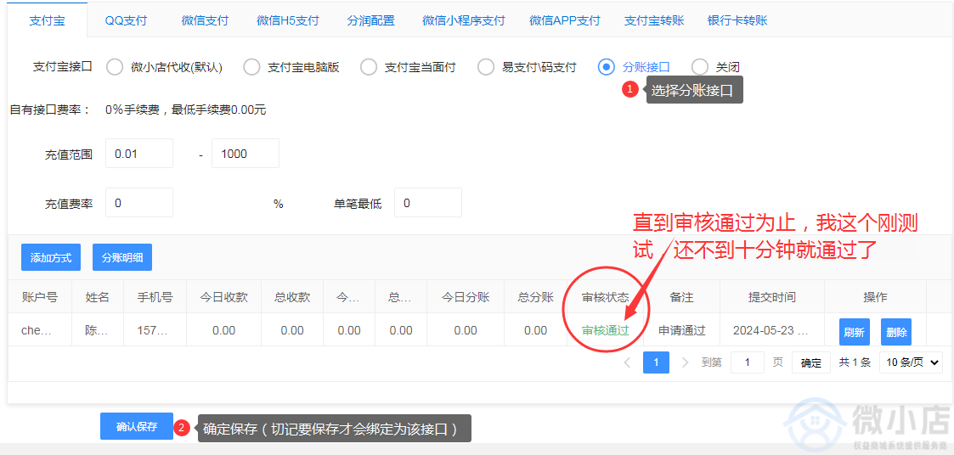Viewport: 954px width, 455px height.
Task: Open the QQ支付 tab
Action: [126, 20]
